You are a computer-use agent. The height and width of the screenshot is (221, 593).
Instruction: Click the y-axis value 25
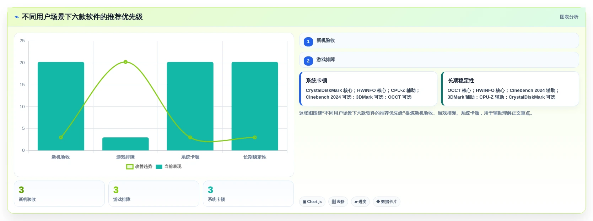coord(22,41)
